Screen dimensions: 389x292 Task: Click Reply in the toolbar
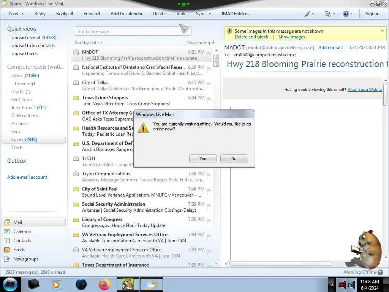[x=40, y=14]
